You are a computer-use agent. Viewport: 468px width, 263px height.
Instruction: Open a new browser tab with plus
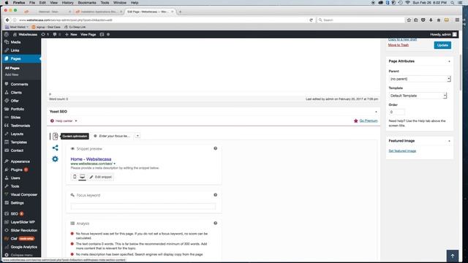tap(180, 12)
